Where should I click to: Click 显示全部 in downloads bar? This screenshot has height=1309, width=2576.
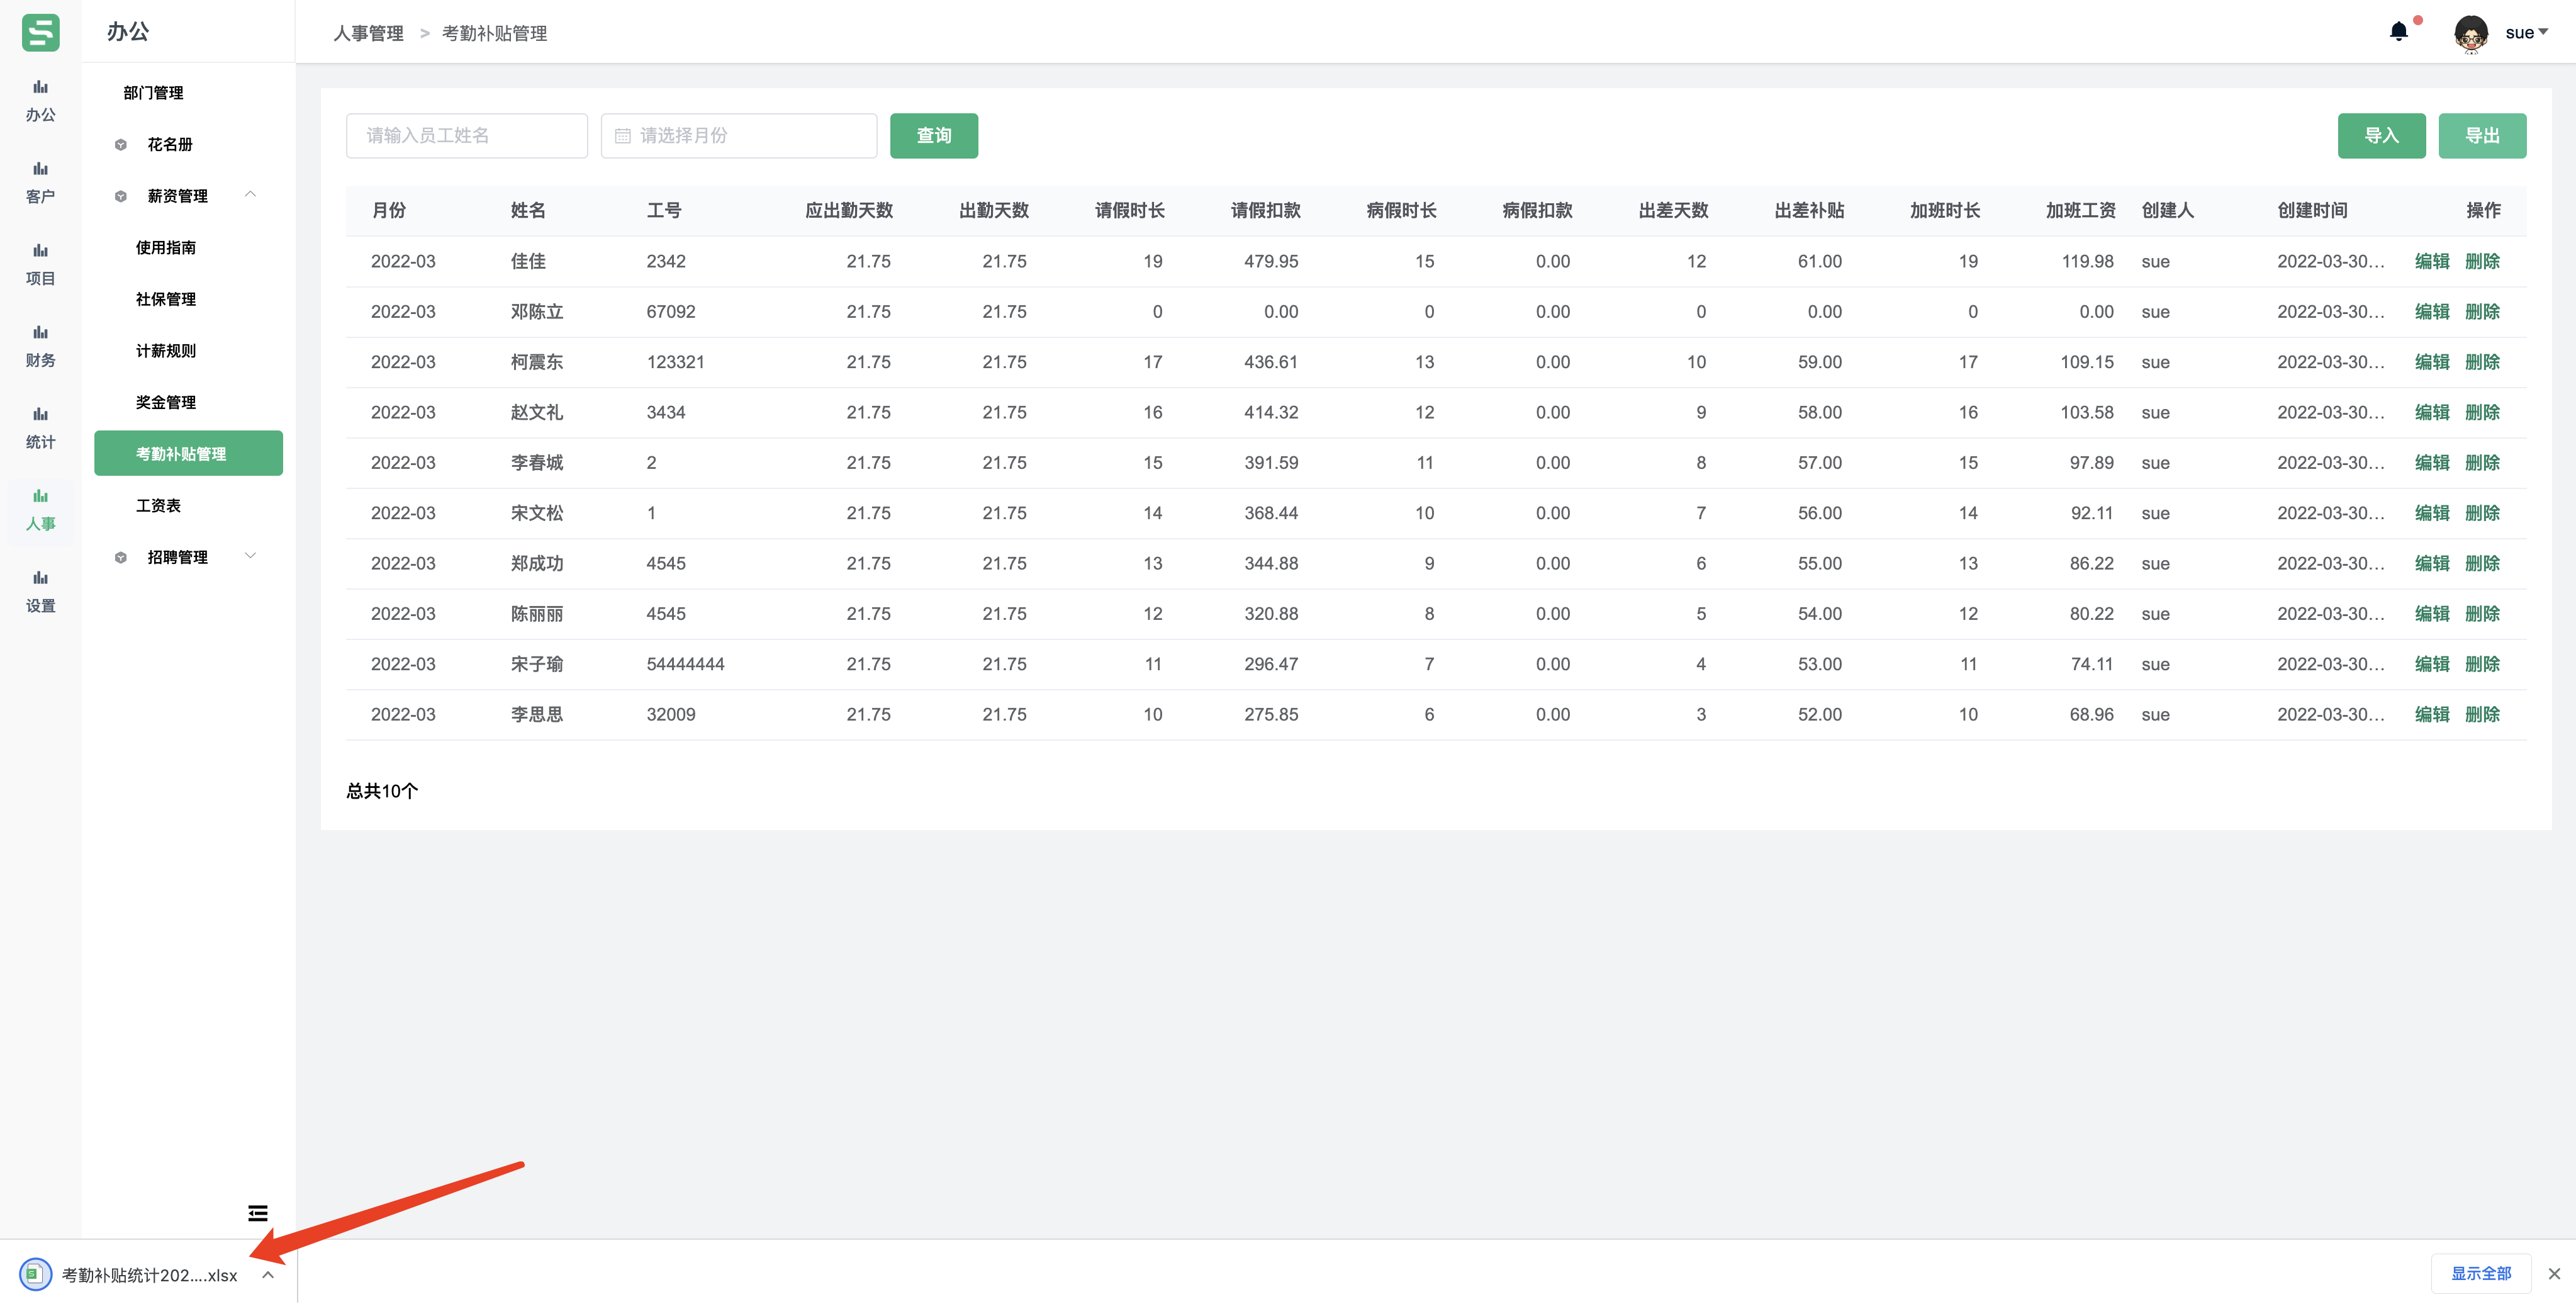pyautogui.click(x=2480, y=1273)
